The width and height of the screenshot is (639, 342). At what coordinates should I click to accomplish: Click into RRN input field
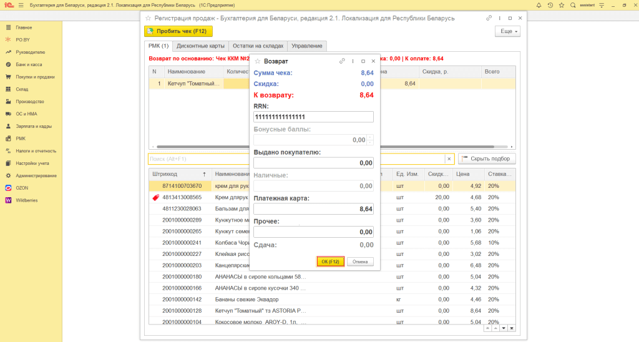coord(313,117)
